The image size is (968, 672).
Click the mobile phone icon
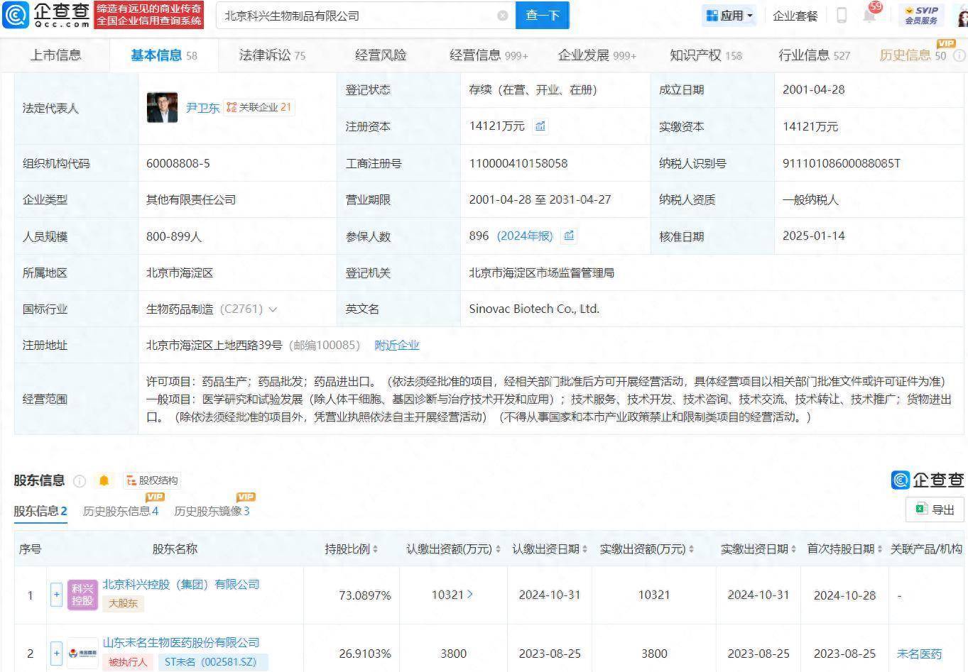pos(842,15)
